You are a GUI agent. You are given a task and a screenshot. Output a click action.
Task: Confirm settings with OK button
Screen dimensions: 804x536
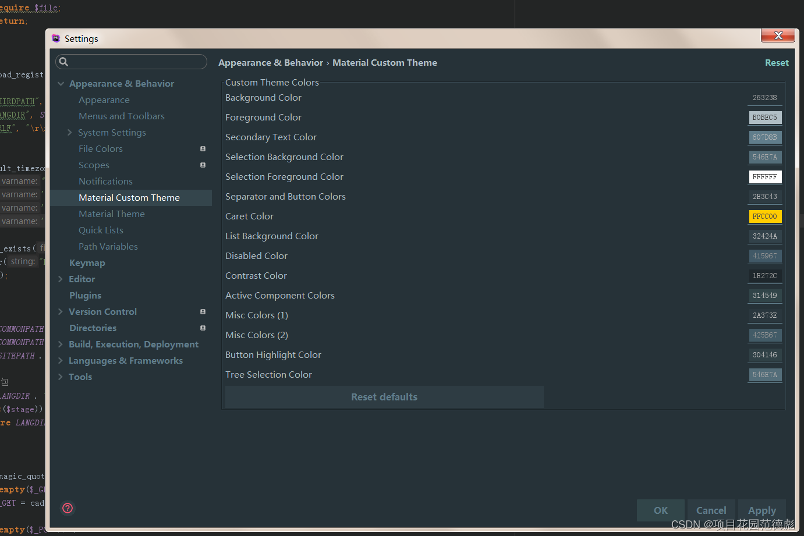(661, 510)
